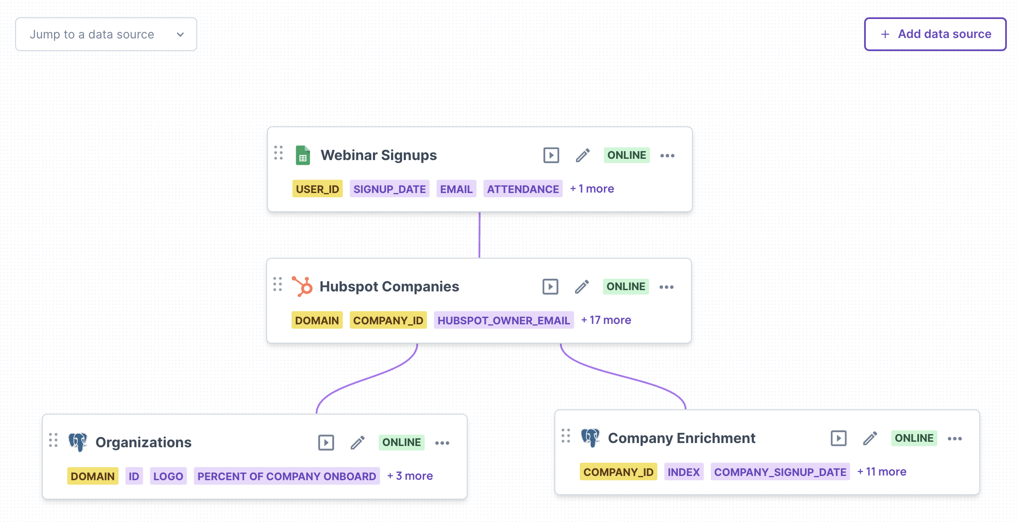Click play icon on Hubspot Companies
This screenshot has width=1017, height=522.
[x=550, y=287]
